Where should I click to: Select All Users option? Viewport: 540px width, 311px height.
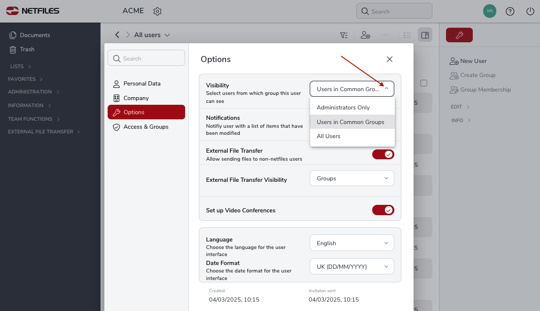[x=352, y=136]
